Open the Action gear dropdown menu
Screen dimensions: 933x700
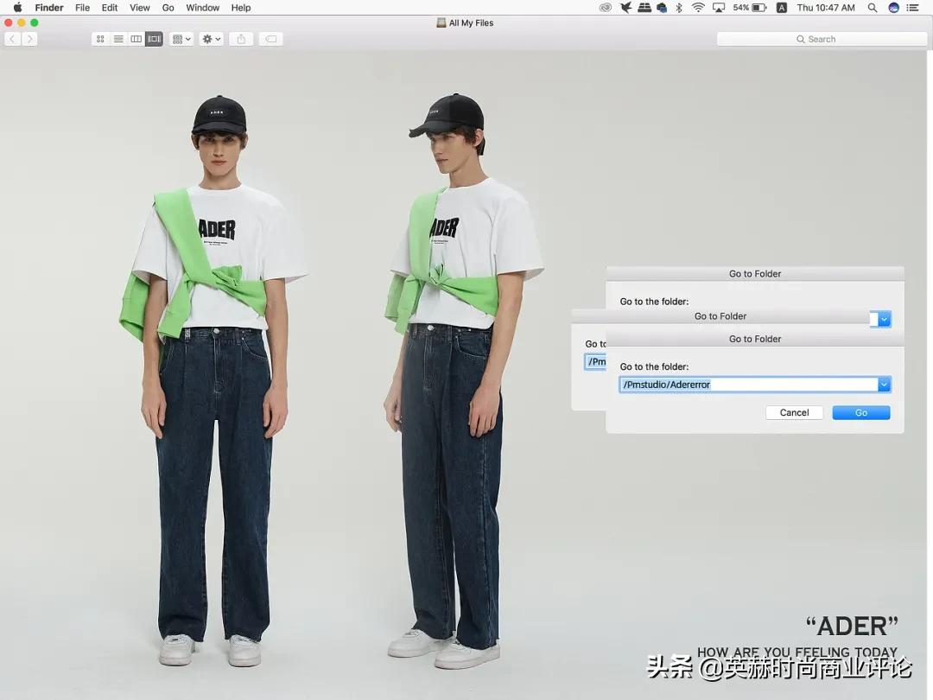tap(211, 39)
